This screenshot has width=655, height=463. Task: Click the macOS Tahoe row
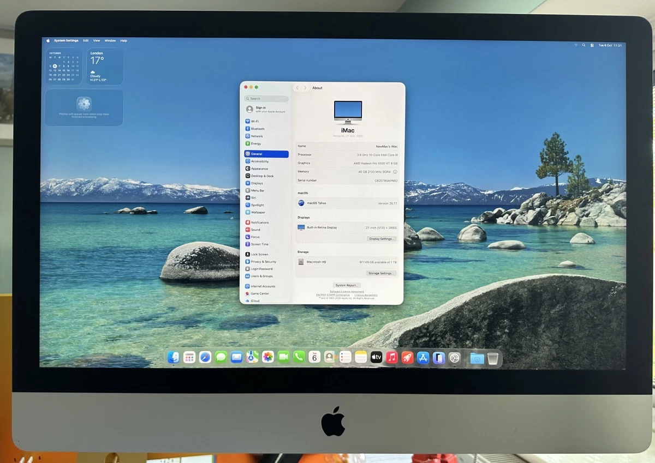point(347,203)
